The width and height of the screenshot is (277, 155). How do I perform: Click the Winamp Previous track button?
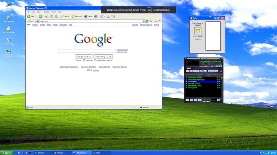coord(187,71)
